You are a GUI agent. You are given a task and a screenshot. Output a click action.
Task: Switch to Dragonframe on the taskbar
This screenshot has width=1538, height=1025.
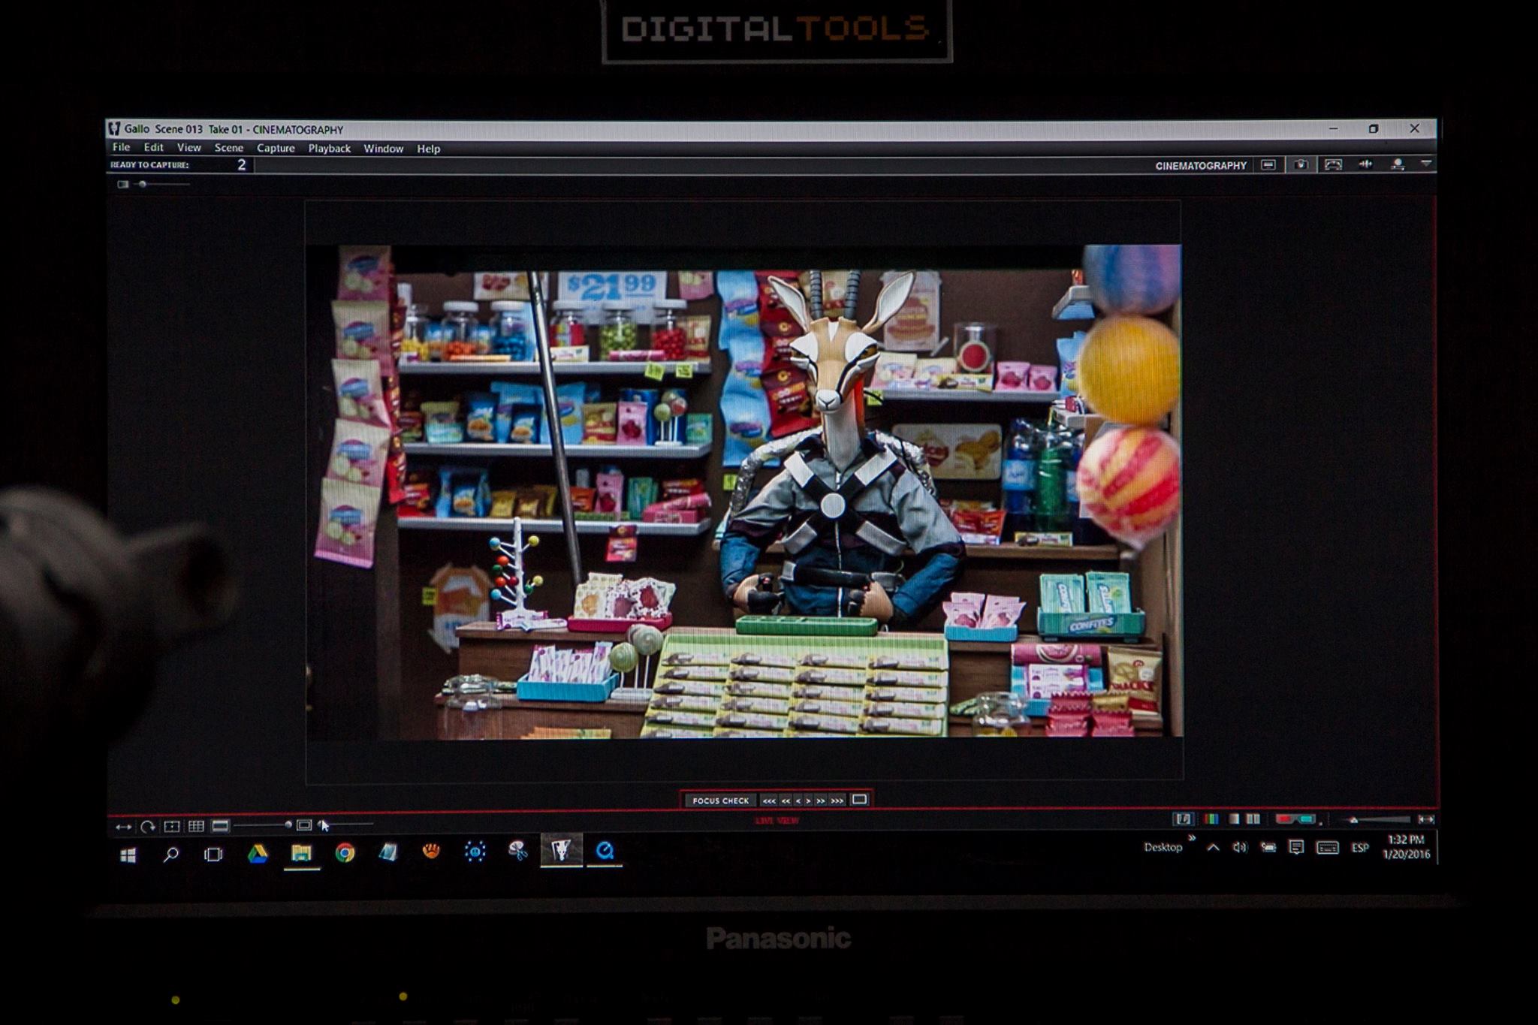(x=562, y=849)
